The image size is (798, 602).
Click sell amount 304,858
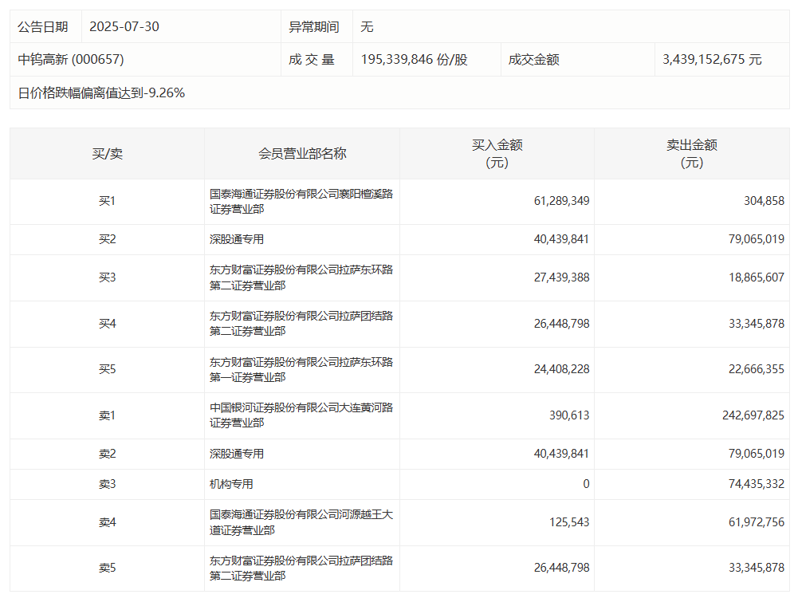tap(764, 201)
